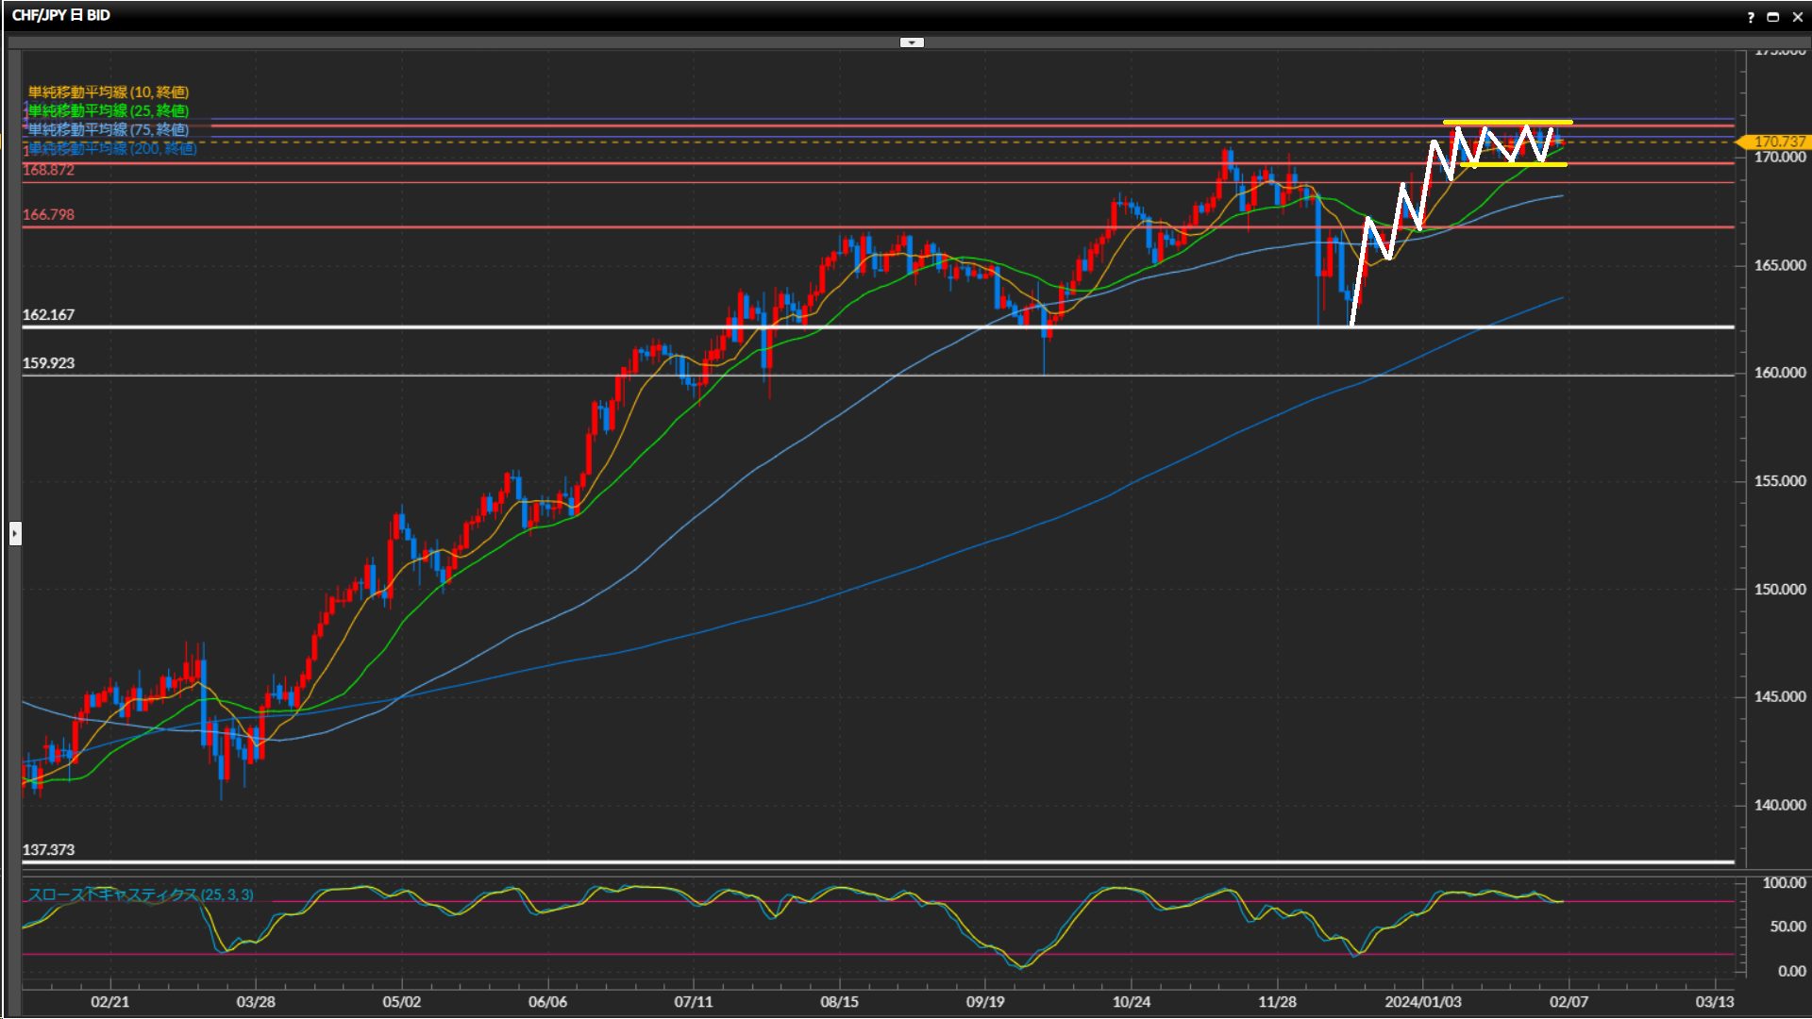Image resolution: width=1812 pixels, height=1019 pixels.
Task: Click the help question mark icon
Action: 1751,17
